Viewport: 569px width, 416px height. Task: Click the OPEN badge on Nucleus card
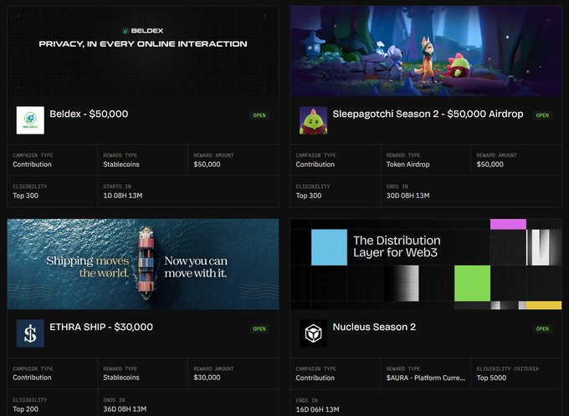[x=542, y=328]
